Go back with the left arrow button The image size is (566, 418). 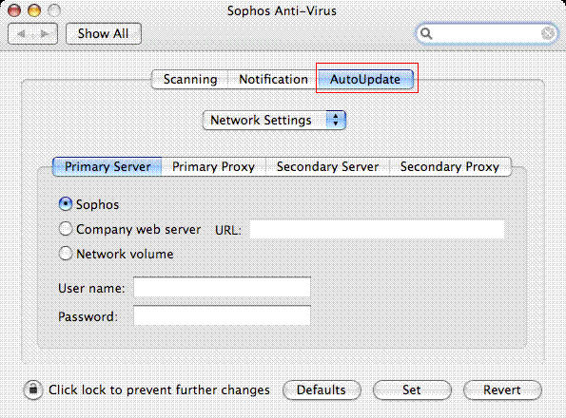[x=21, y=34]
